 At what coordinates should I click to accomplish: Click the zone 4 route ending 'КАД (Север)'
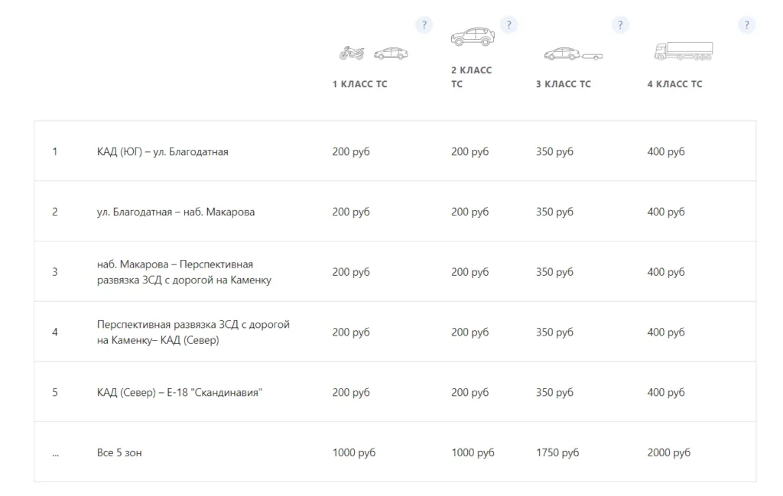click(193, 332)
